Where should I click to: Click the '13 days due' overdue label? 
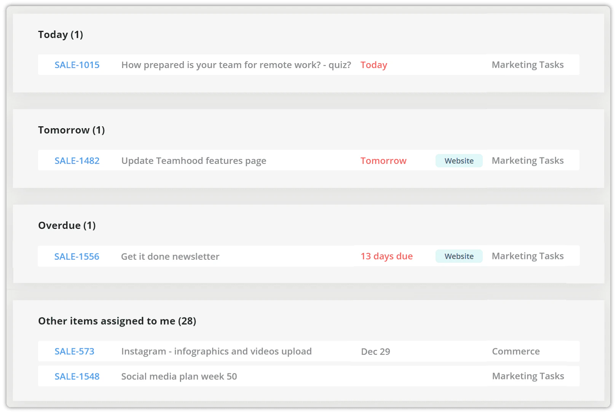click(x=386, y=256)
